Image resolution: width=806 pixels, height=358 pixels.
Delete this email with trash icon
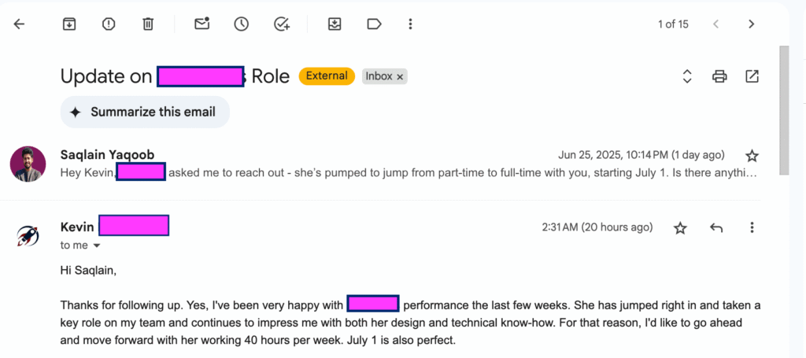(148, 24)
